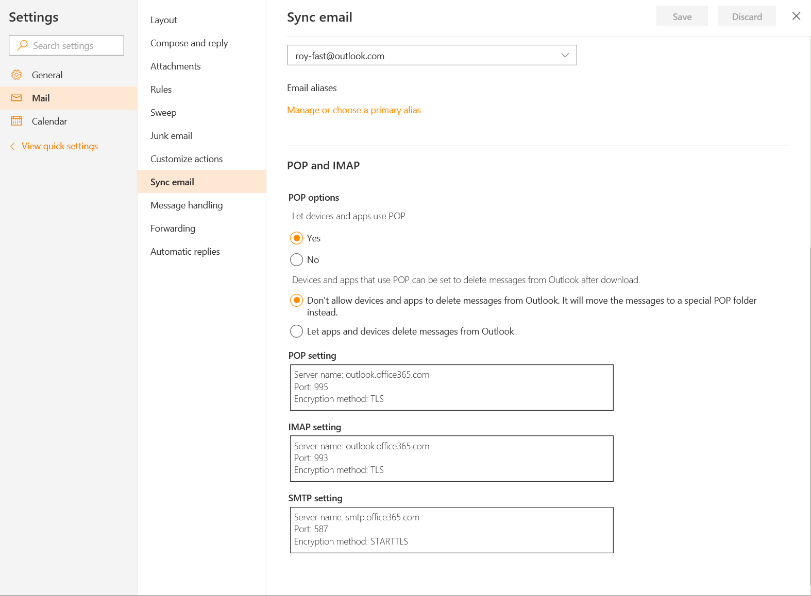Click View quick settings link

pos(60,146)
